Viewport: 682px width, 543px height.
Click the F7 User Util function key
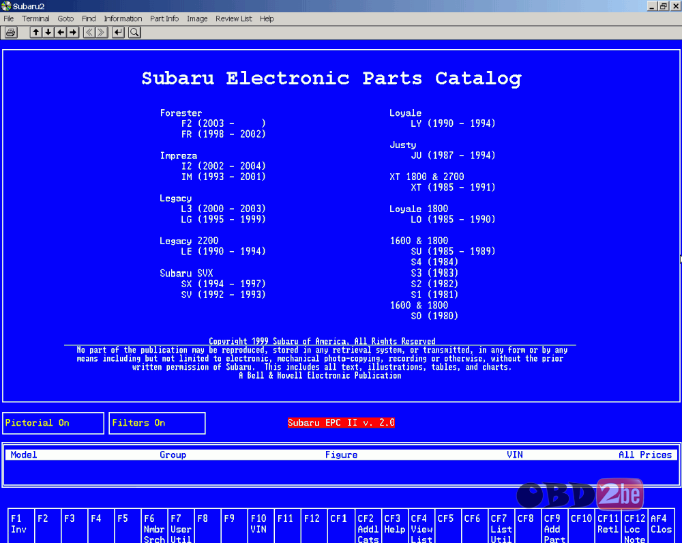[x=181, y=525]
